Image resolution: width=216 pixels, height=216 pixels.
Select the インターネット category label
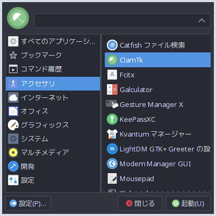[44, 97]
